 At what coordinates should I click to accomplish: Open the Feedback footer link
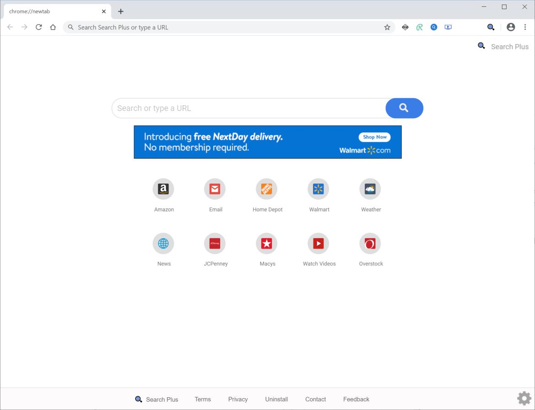pyautogui.click(x=356, y=399)
